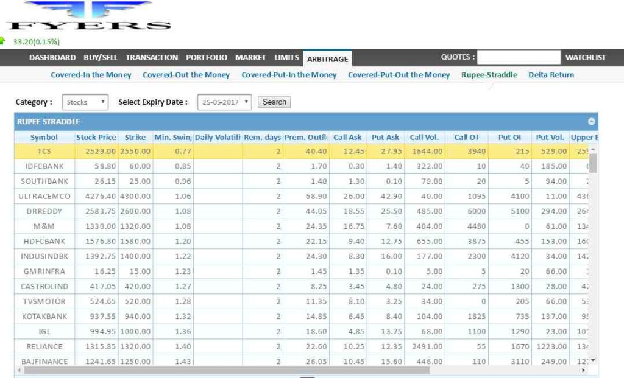Sort by the Symbol column header

point(44,138)
